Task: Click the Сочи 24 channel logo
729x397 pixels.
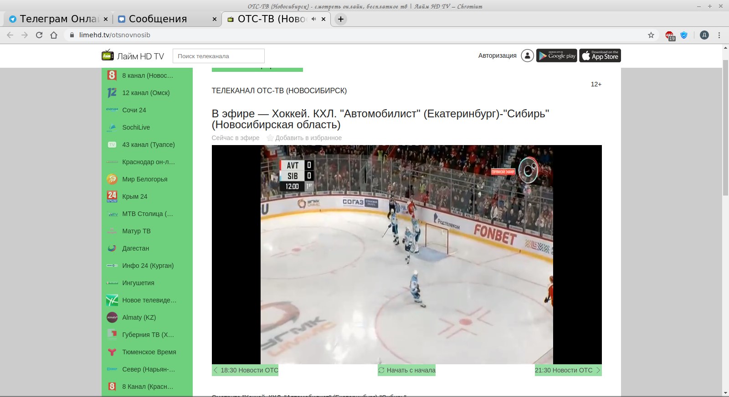Action: pos(112,110)
